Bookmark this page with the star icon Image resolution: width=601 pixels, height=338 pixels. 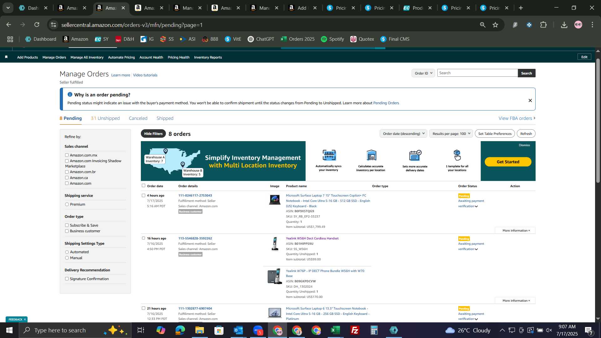(x=495, y=25)
